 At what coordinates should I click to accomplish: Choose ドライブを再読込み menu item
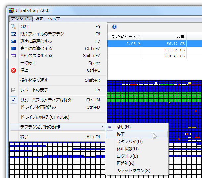pyautogui.click(x=58, y=107)
